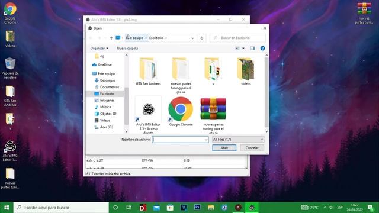Viewport: 379px width, 213px height.
Task: Open Imágenes in the navigation pane
Action: tap(107, 100)
